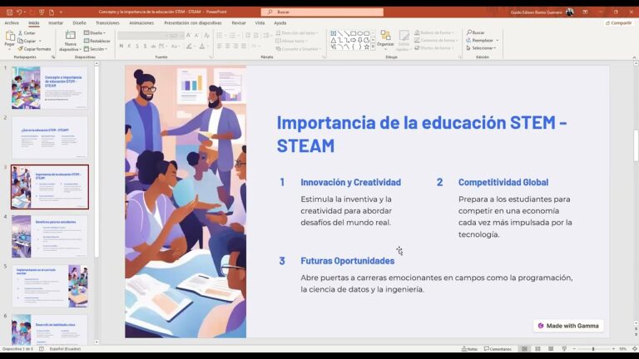Open the Copiar dropdown arrow
This screenshot has width=639, height=359.
click(40, 41)
